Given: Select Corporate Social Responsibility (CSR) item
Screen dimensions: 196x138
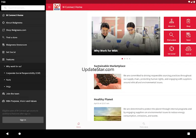Looking at the screenshot, I should point(23,73).
